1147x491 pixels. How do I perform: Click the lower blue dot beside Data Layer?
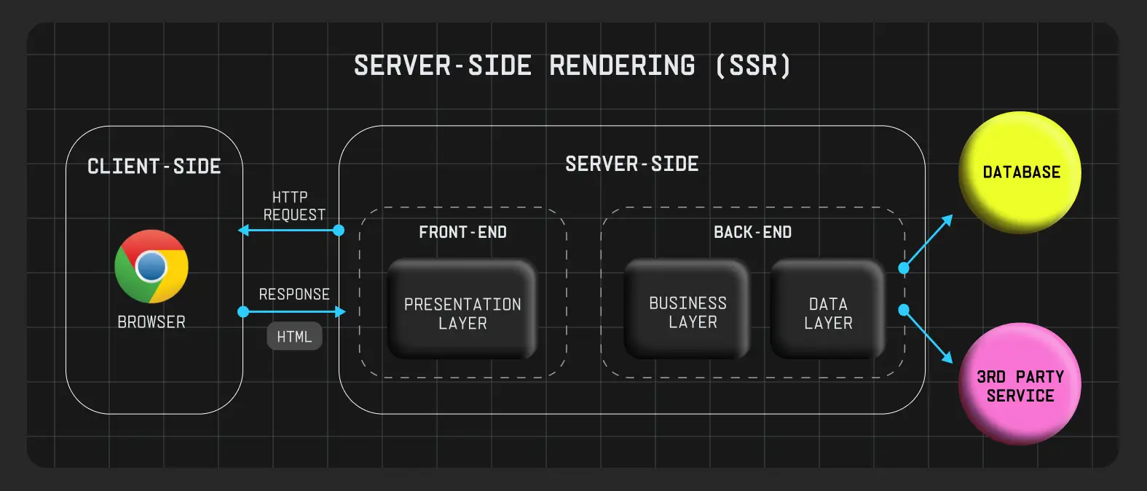pos(904,310)
